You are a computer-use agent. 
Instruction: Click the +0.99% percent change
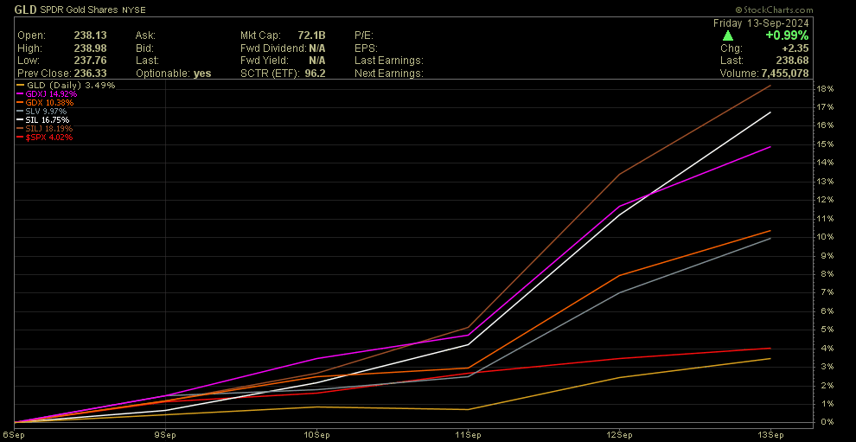click(788, 35)
